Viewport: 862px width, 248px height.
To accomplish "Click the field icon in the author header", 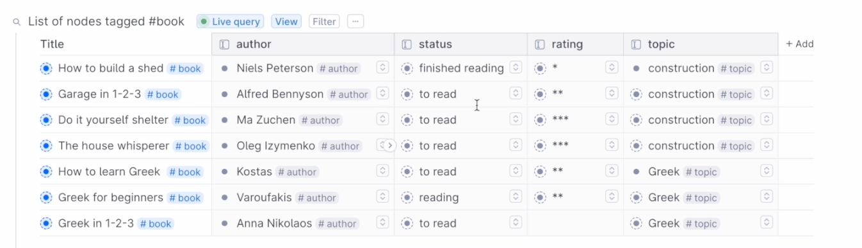I will 224,44.
